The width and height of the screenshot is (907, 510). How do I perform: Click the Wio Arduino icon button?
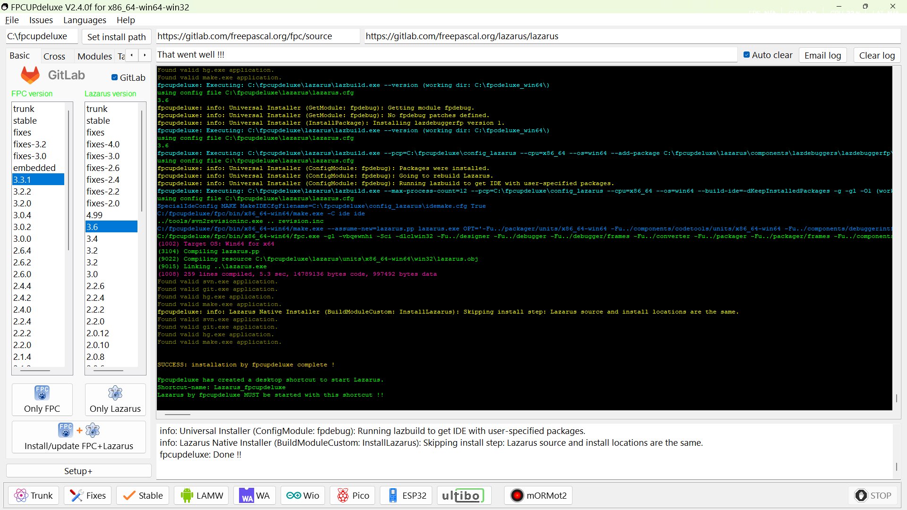tap(303, 495)
